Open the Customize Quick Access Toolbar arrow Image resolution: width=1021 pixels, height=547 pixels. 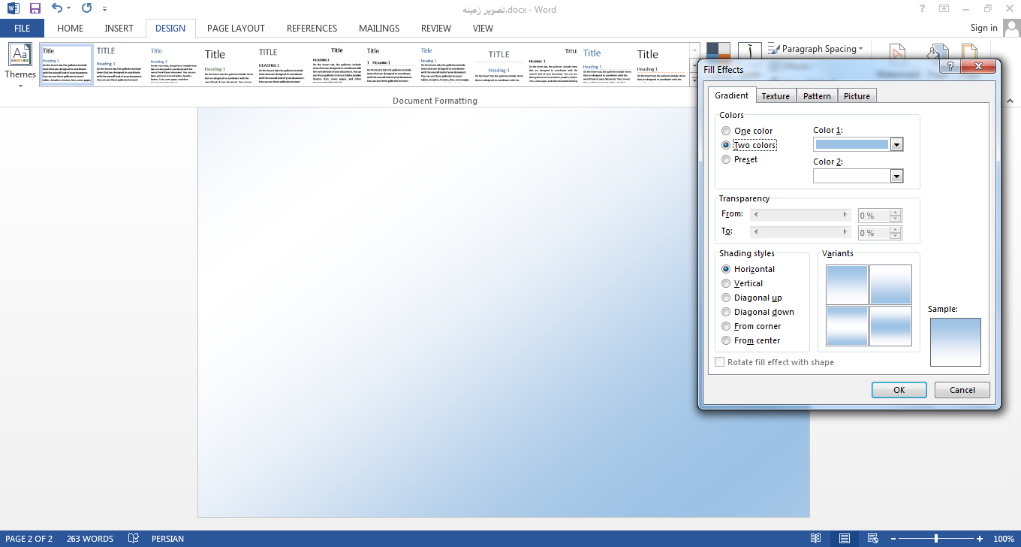pos(104,9)
